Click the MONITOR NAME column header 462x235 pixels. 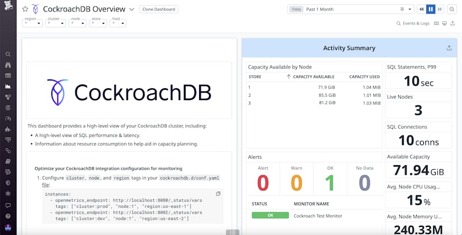pyautogui.click(x=311, y=204)
